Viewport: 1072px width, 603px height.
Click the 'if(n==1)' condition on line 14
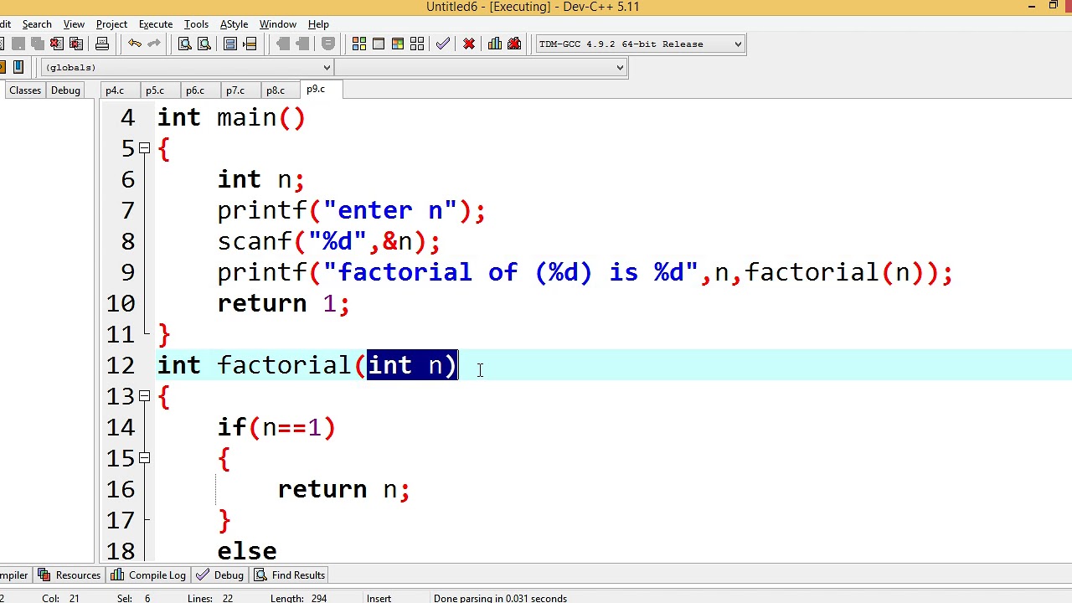click(x=276, y=427)
